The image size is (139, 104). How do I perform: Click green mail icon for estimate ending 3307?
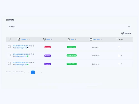28,65
